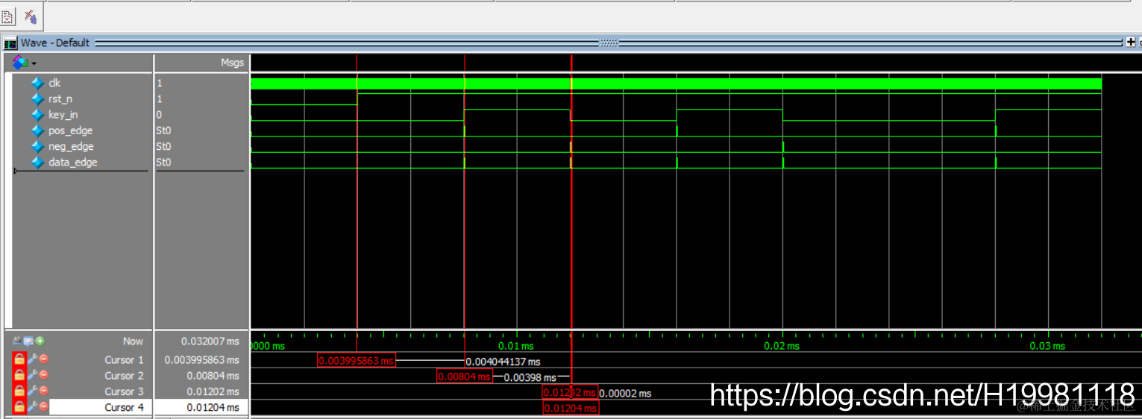Click Cursor 4 value 0.01204 ms in value column
This screenshot has height=419, width=1142.
point(213,407)
